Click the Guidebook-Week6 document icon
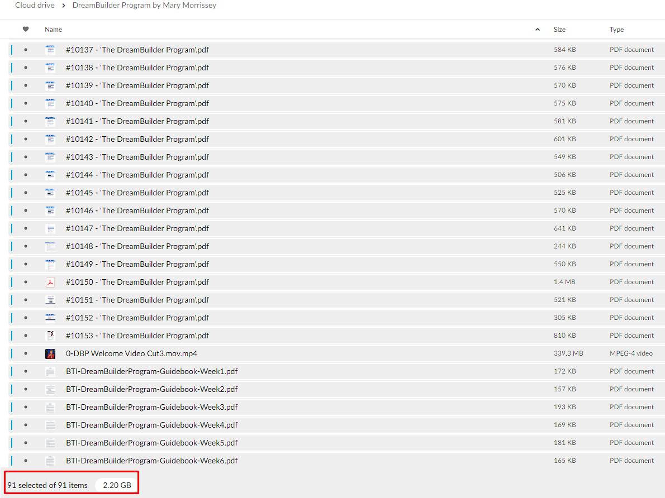The height and width of the screenshot is (498, 665). point(50,461)
